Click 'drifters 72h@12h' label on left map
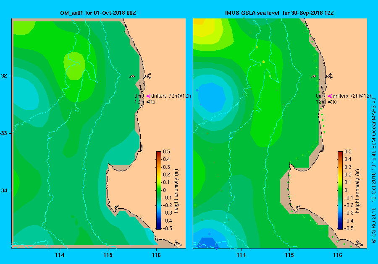378x264 pixels. pyautogui.click(x=171, y=96)
